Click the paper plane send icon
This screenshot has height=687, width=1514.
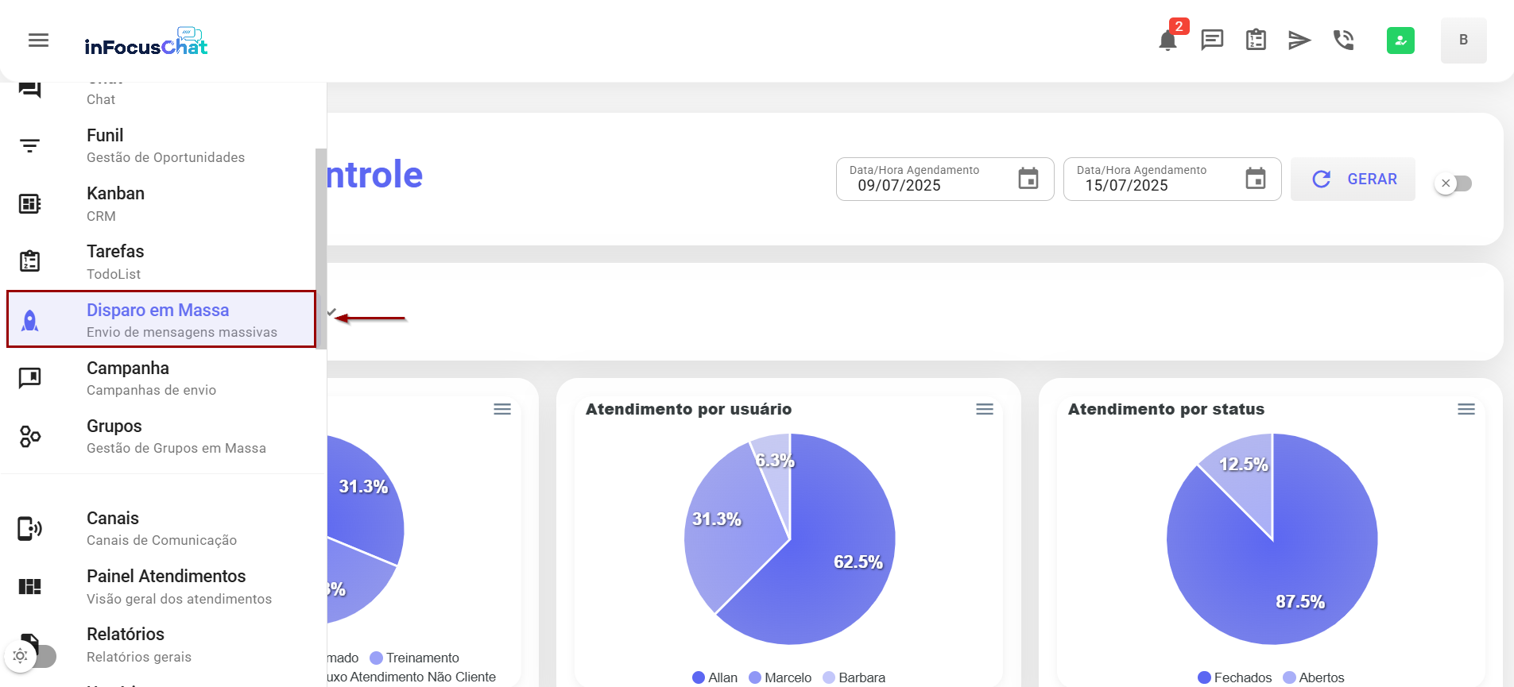pos(1299,40)
